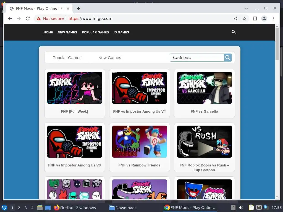Open the Roblox Doors vs Rush thumbnail
283x212 pixels.
coord(205,142)
